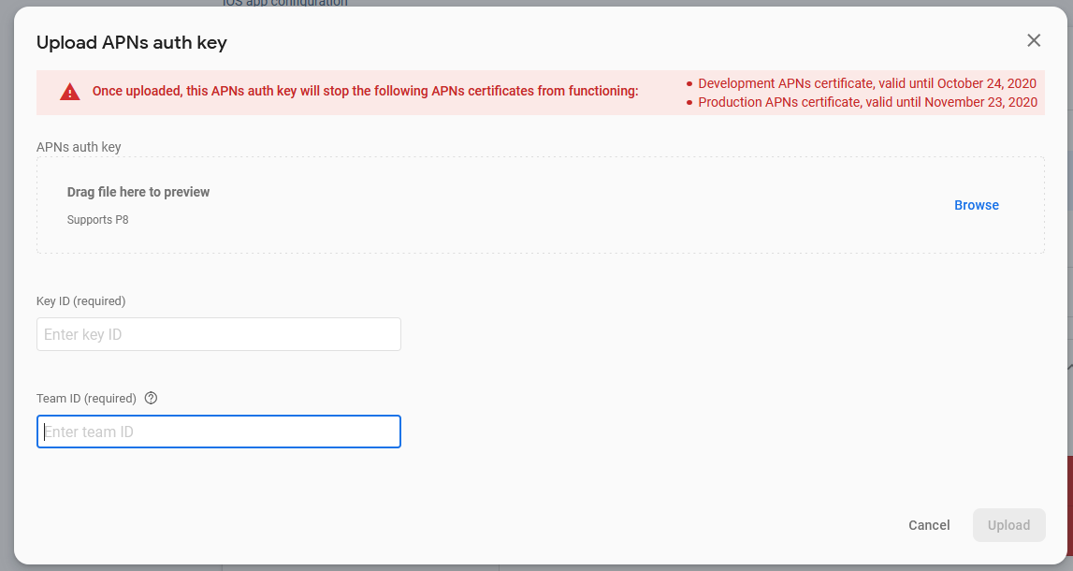1073x571 pixels.
Task: Click the bullet before Development APNs certificate
Action: click(x=689, y=84)
